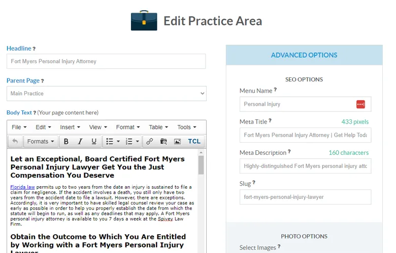Viewport: 396px width, 253px height.
Task: Expand bullet list style options arrow
Action: [118, 142]
